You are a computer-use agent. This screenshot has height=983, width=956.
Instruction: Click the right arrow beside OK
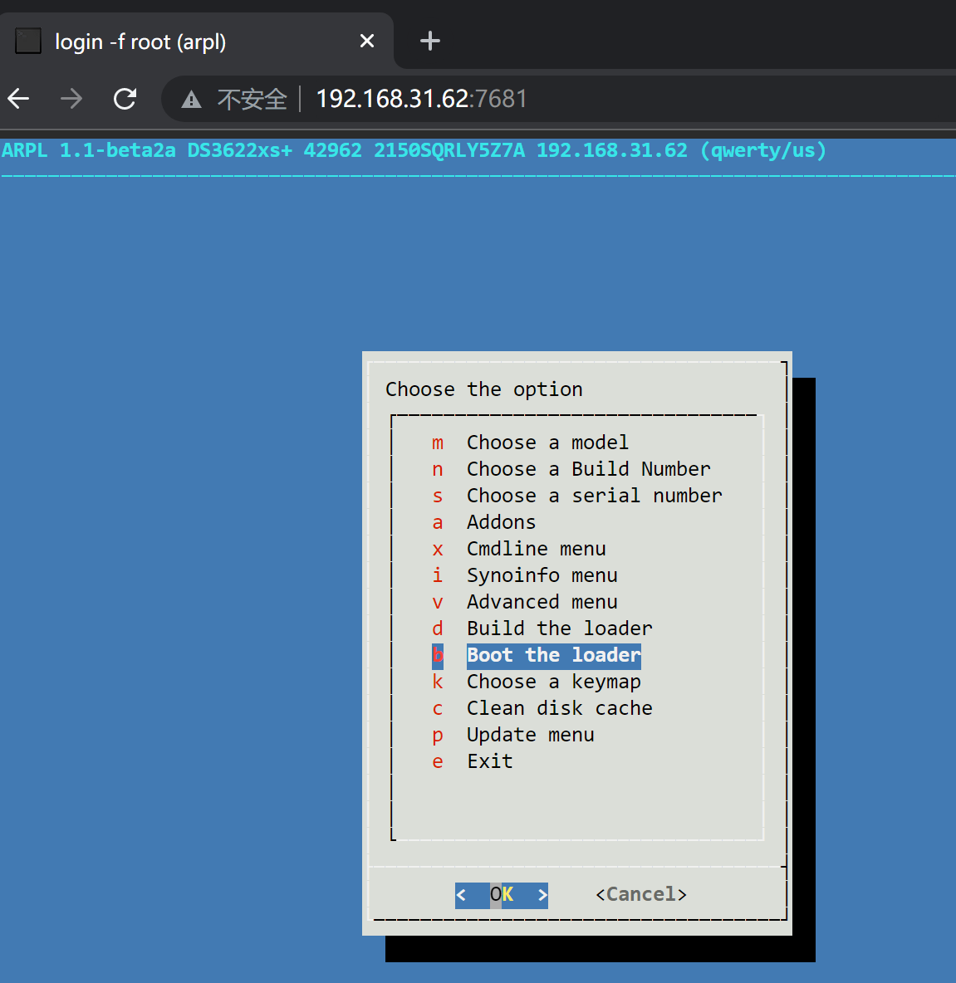542,895
